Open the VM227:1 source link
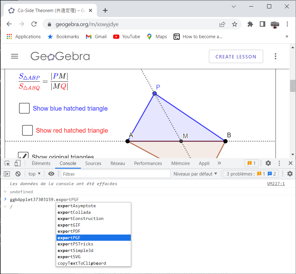This screenshot has width=296, height=274. 276,184
